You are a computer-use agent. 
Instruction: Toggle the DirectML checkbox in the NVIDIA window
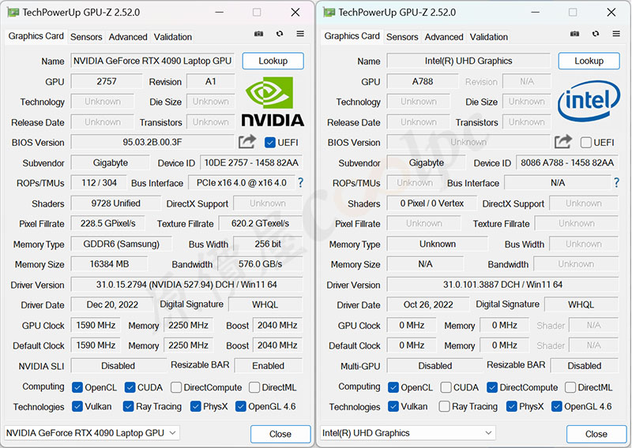(254, 387)
